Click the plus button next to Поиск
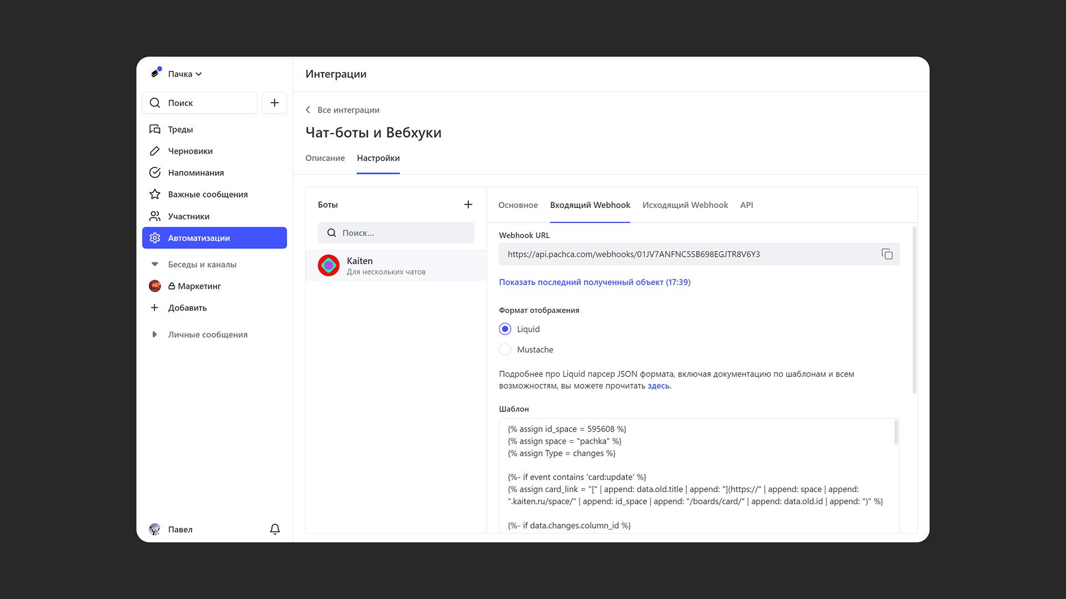The width and height of the screenshot is (1066, 599). click(x=274, y=103)
